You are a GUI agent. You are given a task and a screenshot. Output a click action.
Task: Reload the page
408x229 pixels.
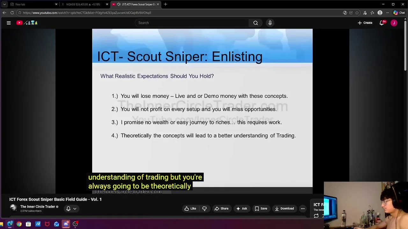(x=12, y=13)
